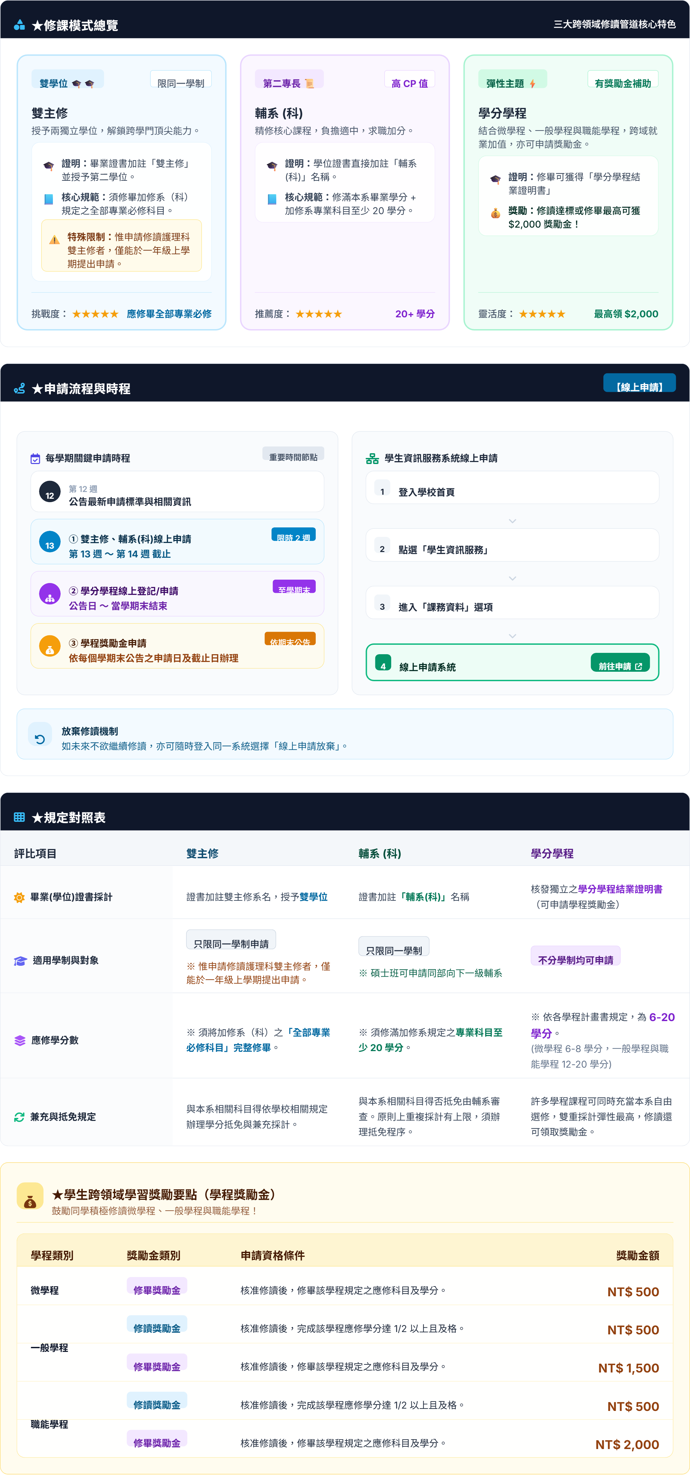Image resolution: width=690 pixels, height=1475 pixels.
Task: Open the 應修畢全部專業必修 link
Action: tap(169, 314)
